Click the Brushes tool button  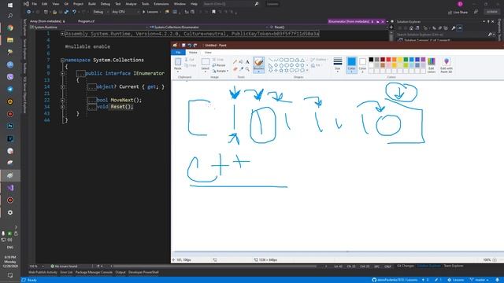tap(258, 64)
